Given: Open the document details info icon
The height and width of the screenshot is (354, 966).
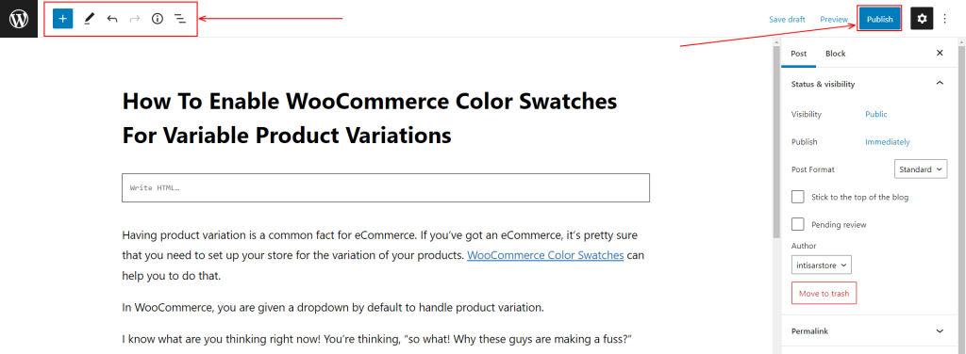Looking at the screenshot, I should (158, 19).
